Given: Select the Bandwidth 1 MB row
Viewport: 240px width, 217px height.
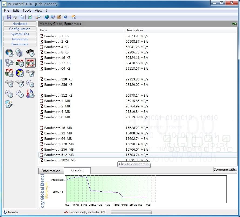Looking at the screenshot, I should click(138, 101).
